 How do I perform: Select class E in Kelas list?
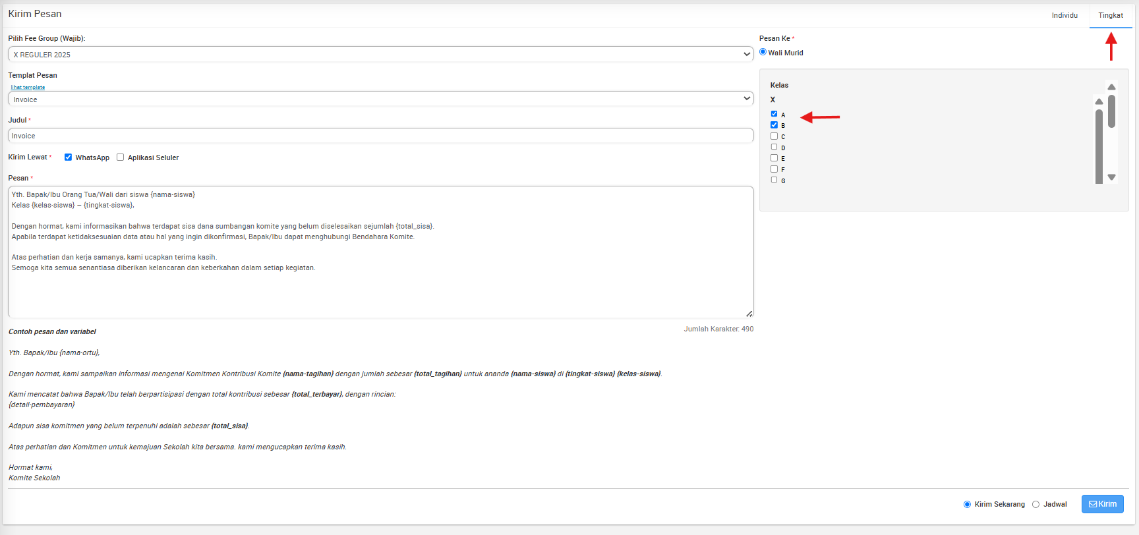[x=774, y=158]
